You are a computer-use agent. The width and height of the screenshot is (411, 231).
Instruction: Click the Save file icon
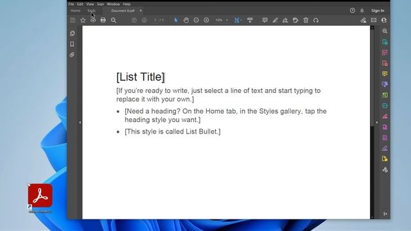[73, 20]
